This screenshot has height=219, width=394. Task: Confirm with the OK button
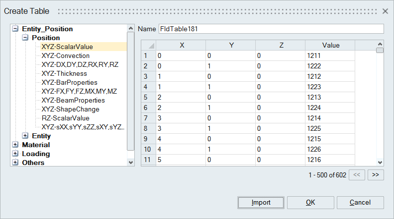point(310,203)
